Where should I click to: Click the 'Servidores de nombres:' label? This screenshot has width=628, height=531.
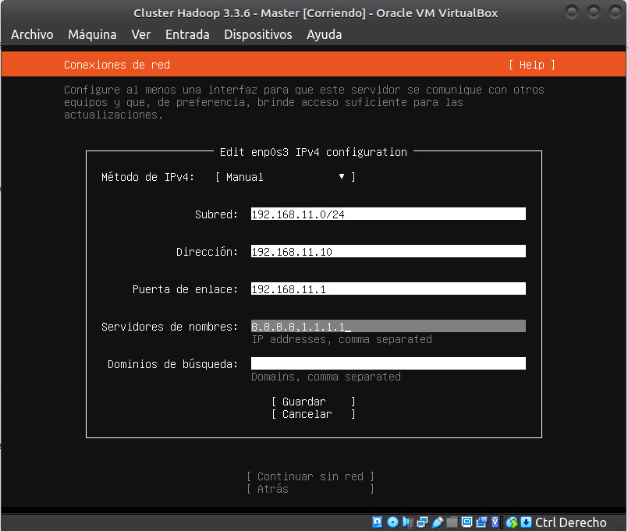(169, 327)
